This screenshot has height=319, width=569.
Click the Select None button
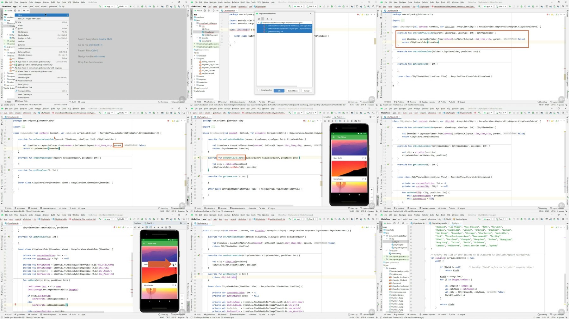pos(293,91)
